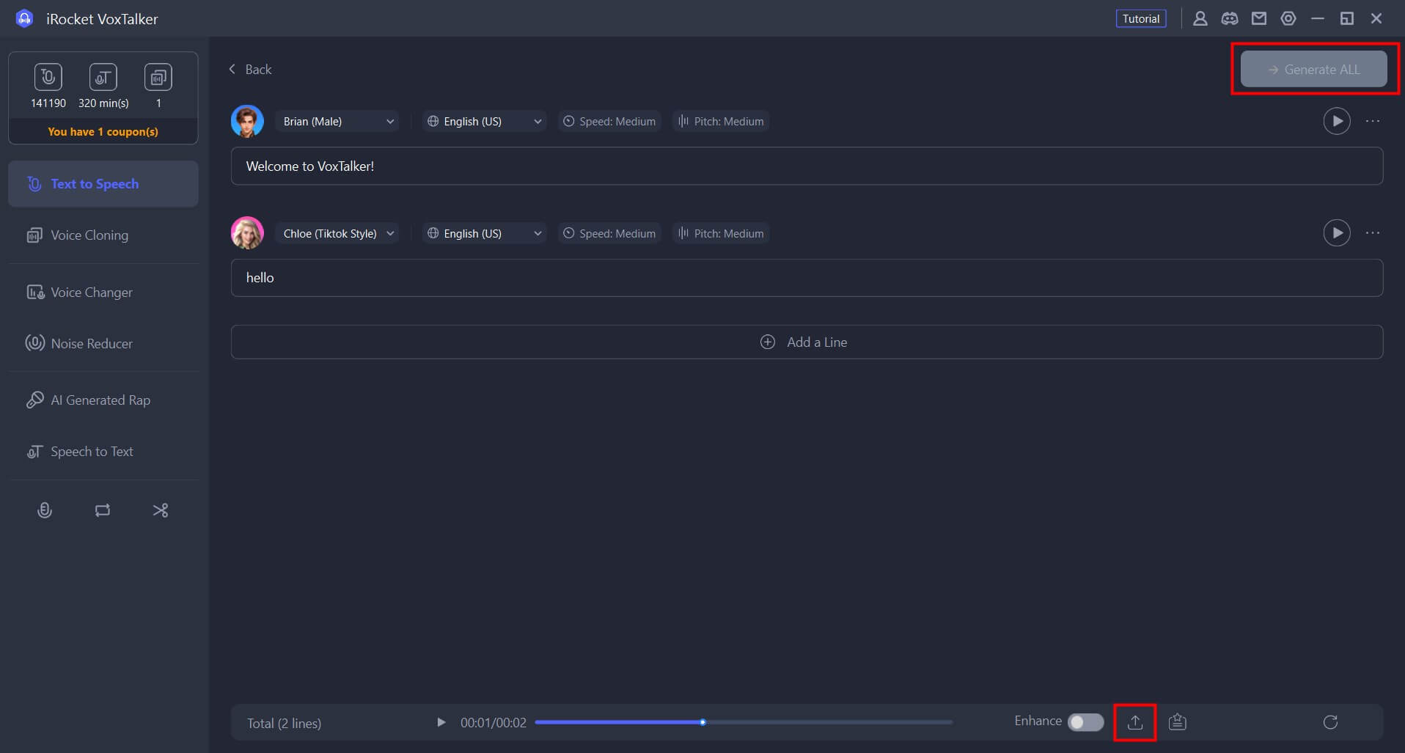
Task: Minimize the VoxTalker window
Action: click(1318, 19)
